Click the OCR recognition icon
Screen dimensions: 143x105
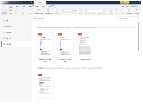coord(123,11)
